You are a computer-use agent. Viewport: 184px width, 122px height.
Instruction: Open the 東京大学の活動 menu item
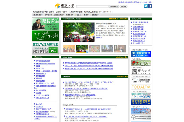tap(76, 12)
